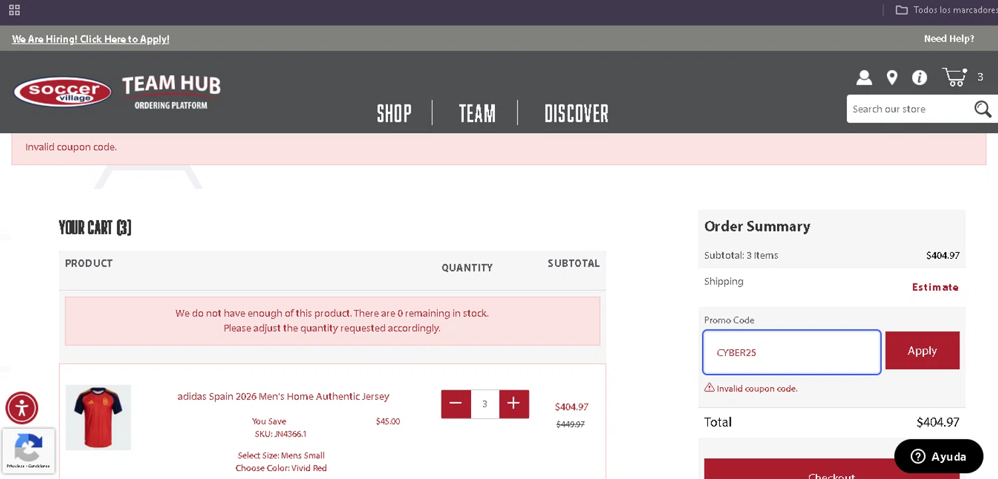Click the YOUR CART (3) heading
Image resolution: width=998 pixels, height=479 pixels.
tap(95, 228)
